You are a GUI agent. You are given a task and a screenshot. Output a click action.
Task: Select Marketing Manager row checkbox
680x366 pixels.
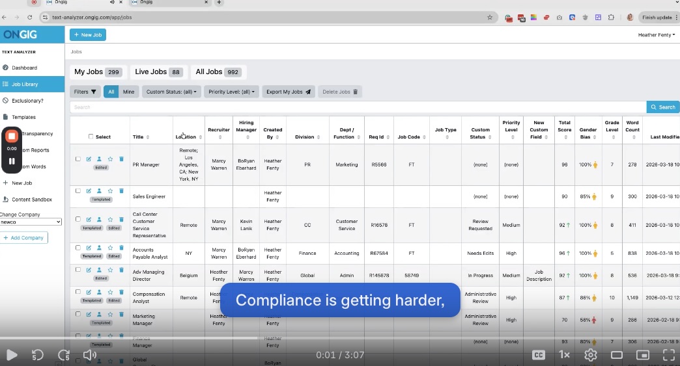(x=78, y=314)
